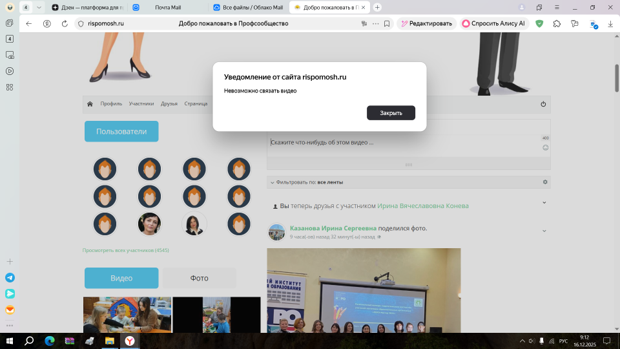Open Telegram from the browser sidebar
Image resolution: width=620 pixels, height=349 pixels.
pos(10,277)
